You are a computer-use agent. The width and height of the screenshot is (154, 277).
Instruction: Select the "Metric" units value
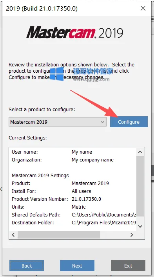pos(79,207)
